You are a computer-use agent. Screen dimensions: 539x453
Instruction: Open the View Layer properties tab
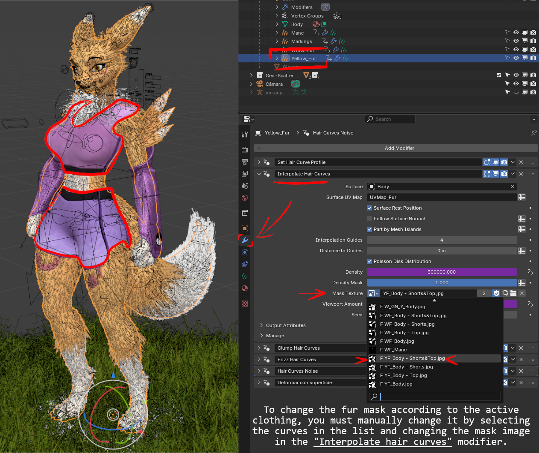(245, 174)
